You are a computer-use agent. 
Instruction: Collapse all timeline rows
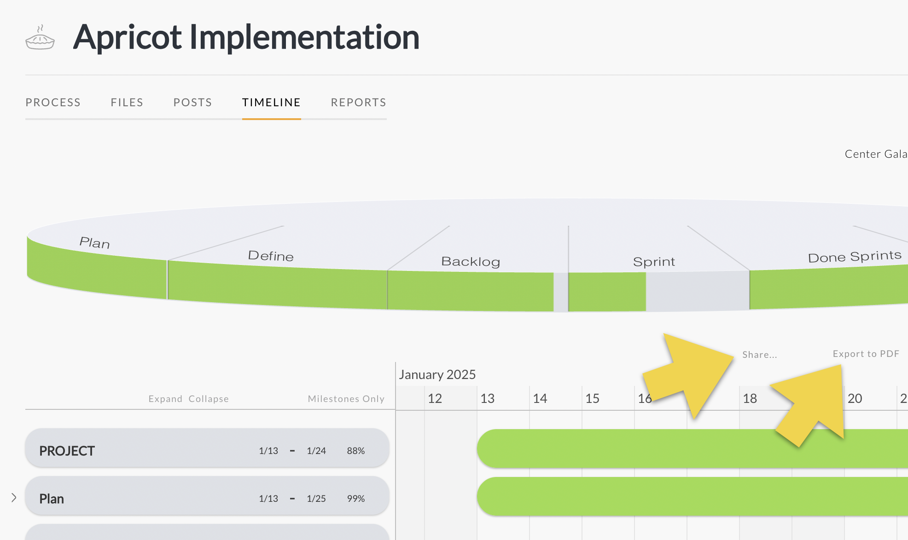click(x=209, y=399)
